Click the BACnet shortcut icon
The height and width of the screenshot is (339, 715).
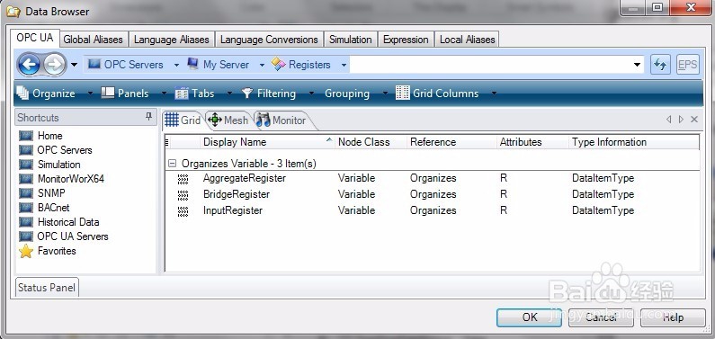click(26, 208)
